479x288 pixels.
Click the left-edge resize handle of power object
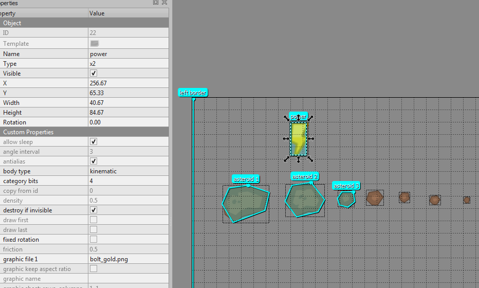[x=286, y=139]
